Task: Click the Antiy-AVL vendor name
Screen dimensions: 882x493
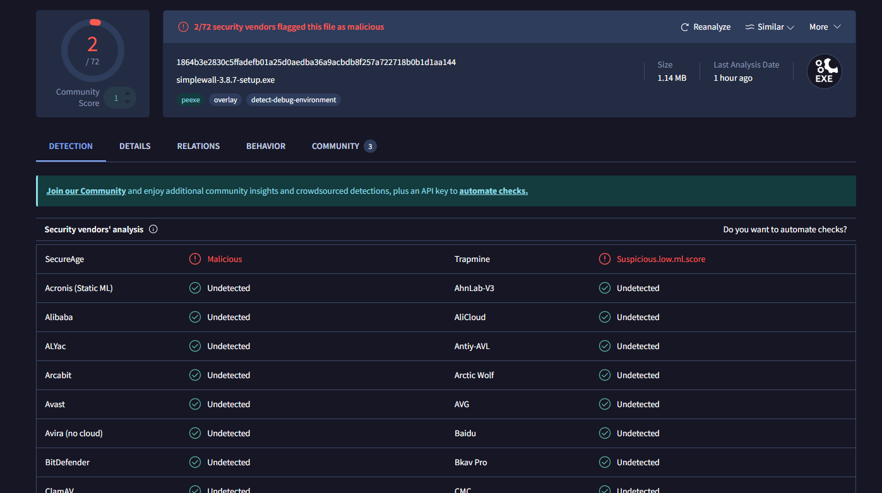Action: (472, 346)
